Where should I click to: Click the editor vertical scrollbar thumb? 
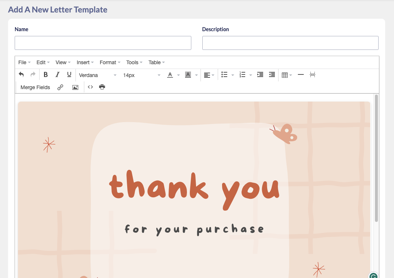(x=376, y=158)
